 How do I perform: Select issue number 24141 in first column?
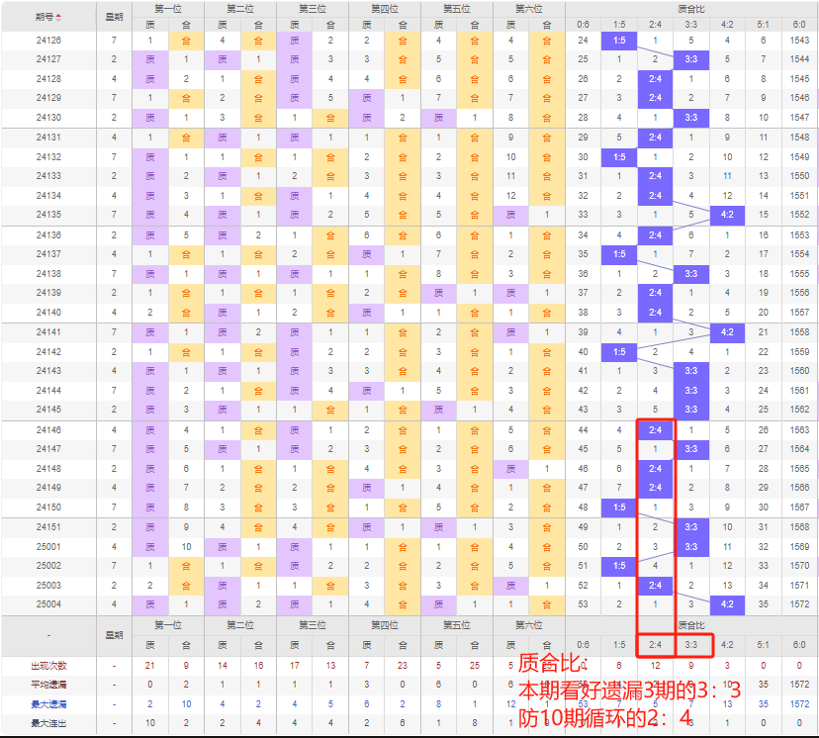coord(48,332)
